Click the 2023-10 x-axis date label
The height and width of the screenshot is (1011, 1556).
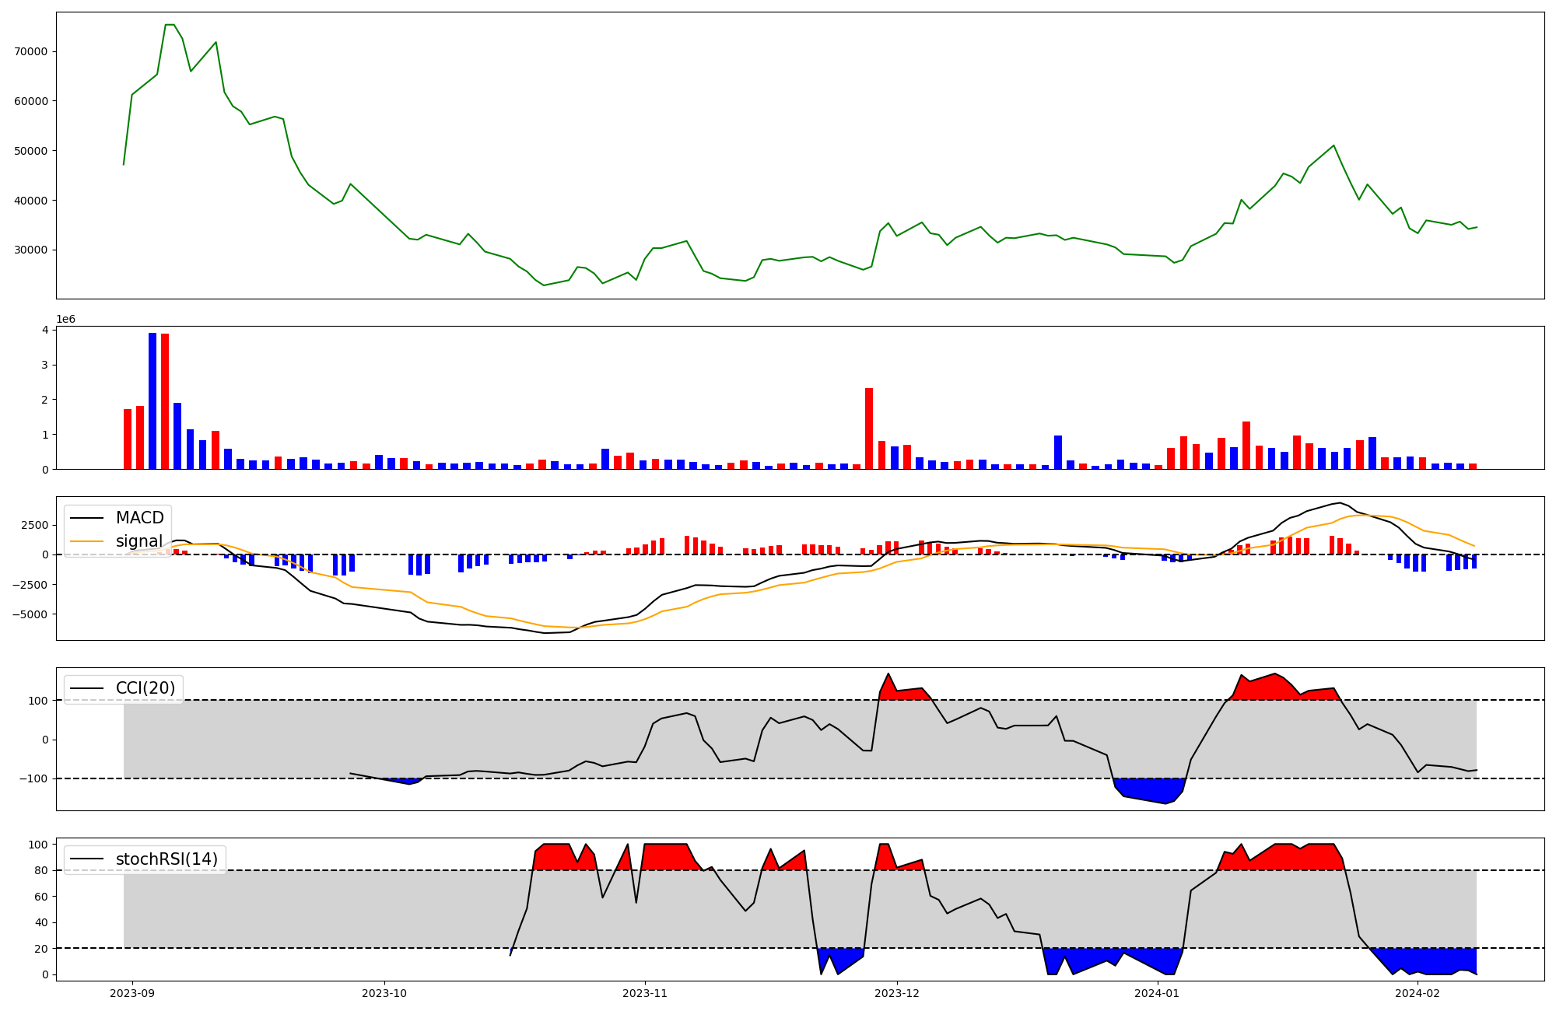(384, 993)
